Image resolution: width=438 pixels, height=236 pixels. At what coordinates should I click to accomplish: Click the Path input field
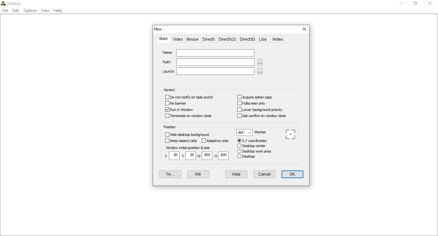[x=215, y=62]
